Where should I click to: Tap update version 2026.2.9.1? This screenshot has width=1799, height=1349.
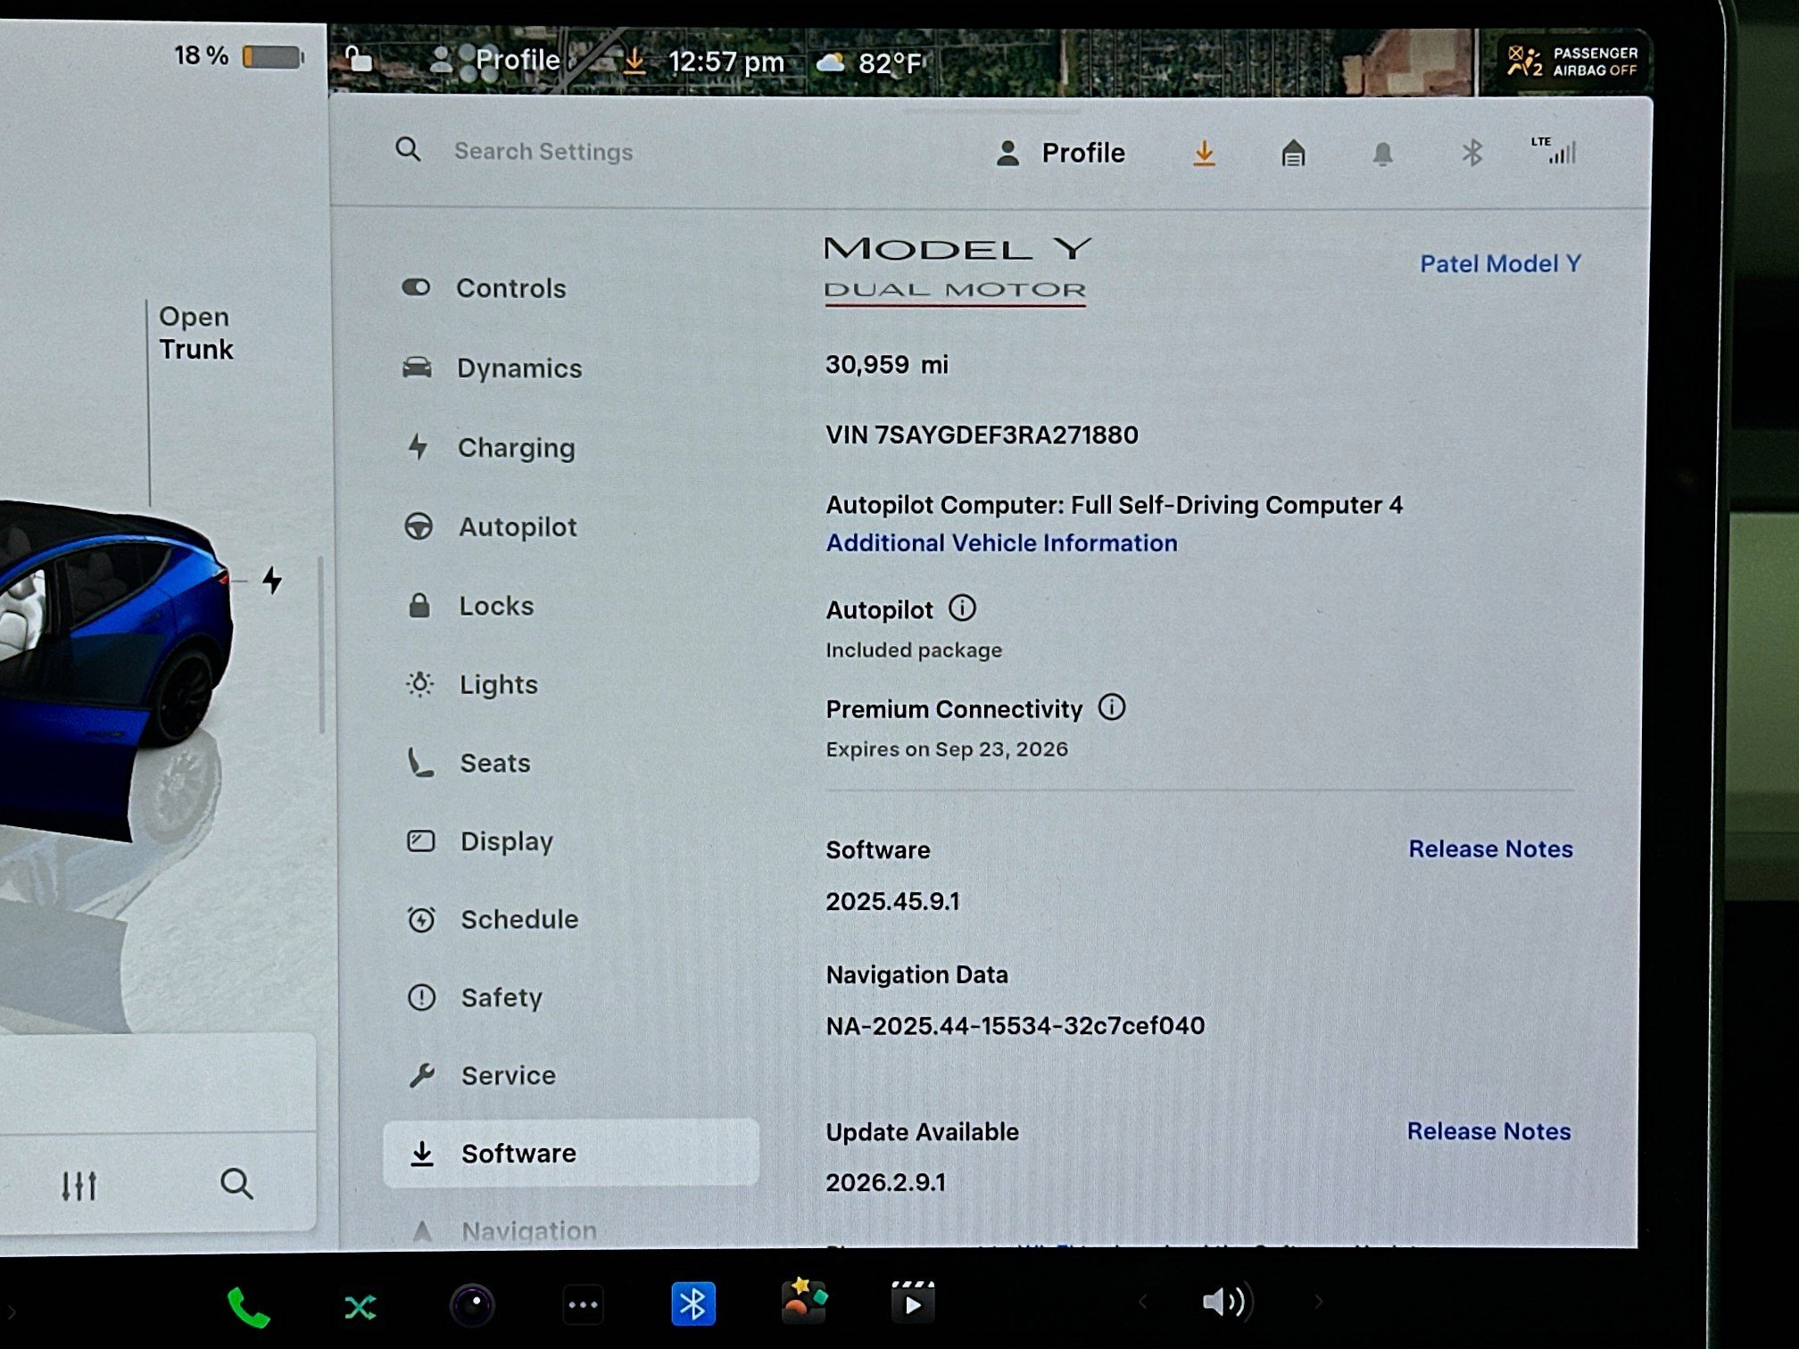coord(885,1182)
